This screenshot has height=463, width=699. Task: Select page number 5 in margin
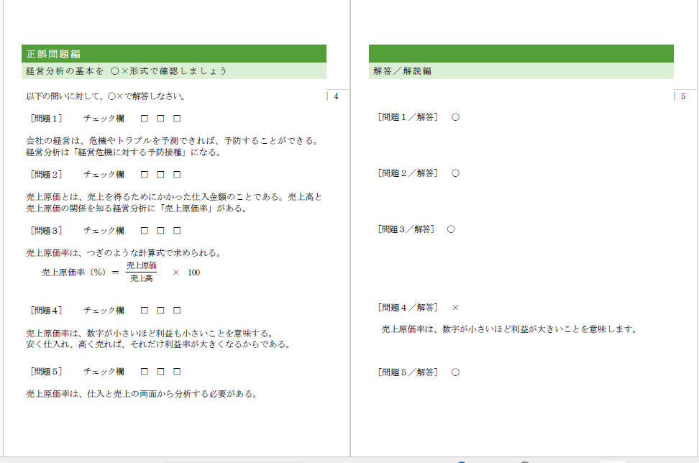pyautogui.click(x=683, y=96)
